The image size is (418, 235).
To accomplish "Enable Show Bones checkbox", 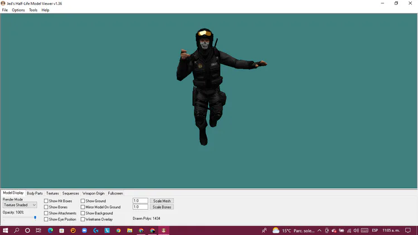I will point(46,207).
